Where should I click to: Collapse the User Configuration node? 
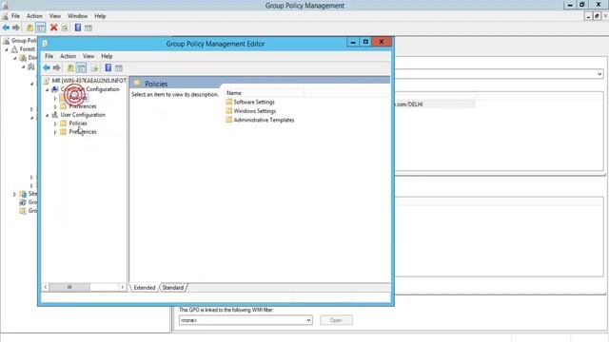(x=48, y=115)
